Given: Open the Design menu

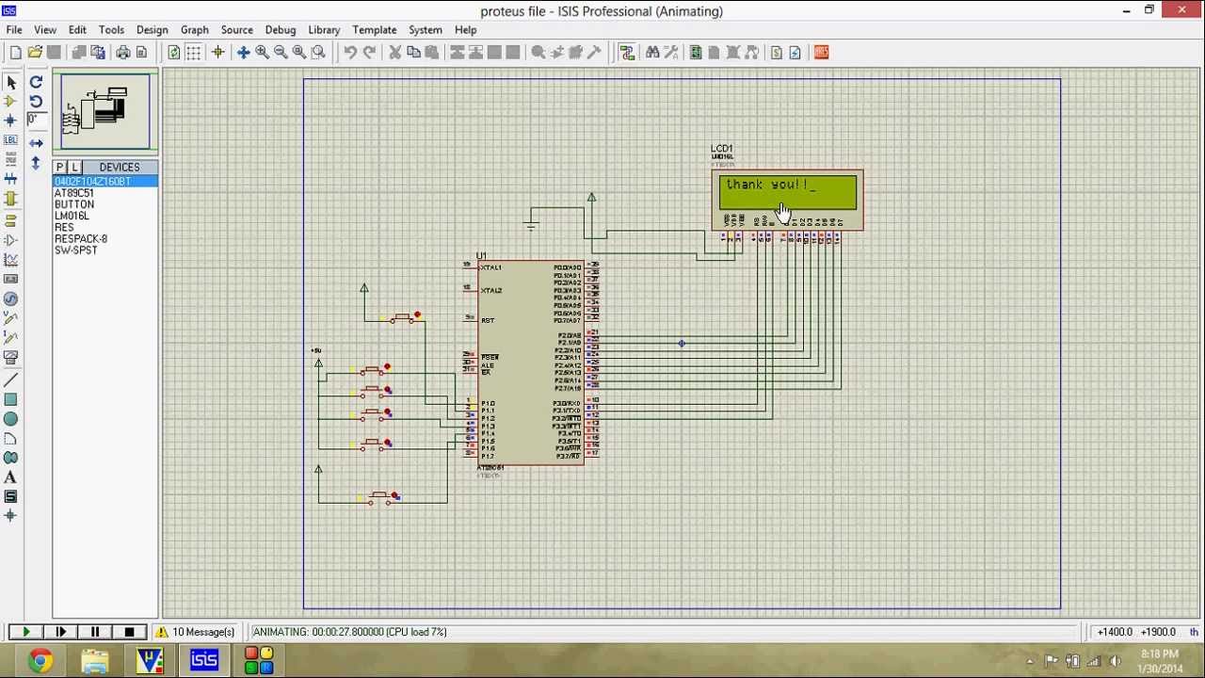Looking at the screenshot, I should coord(153,30).
